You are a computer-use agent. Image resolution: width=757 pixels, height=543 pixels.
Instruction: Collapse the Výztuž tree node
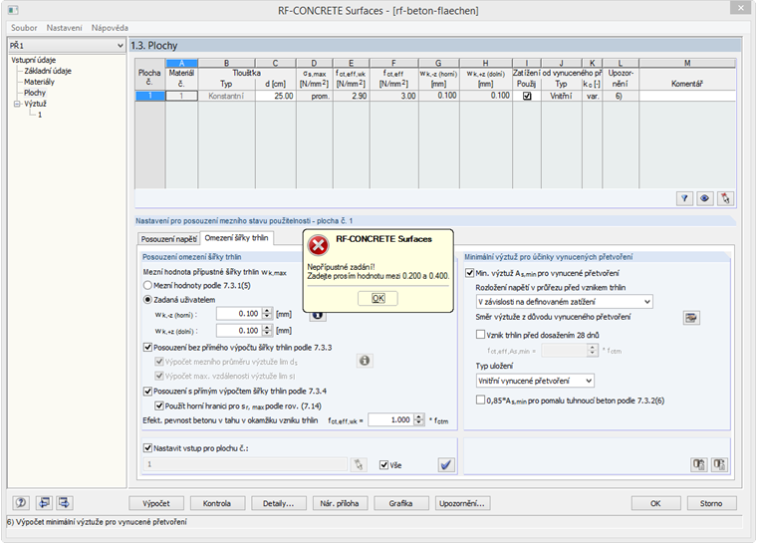pyautogui.click(x=17, y=104)
